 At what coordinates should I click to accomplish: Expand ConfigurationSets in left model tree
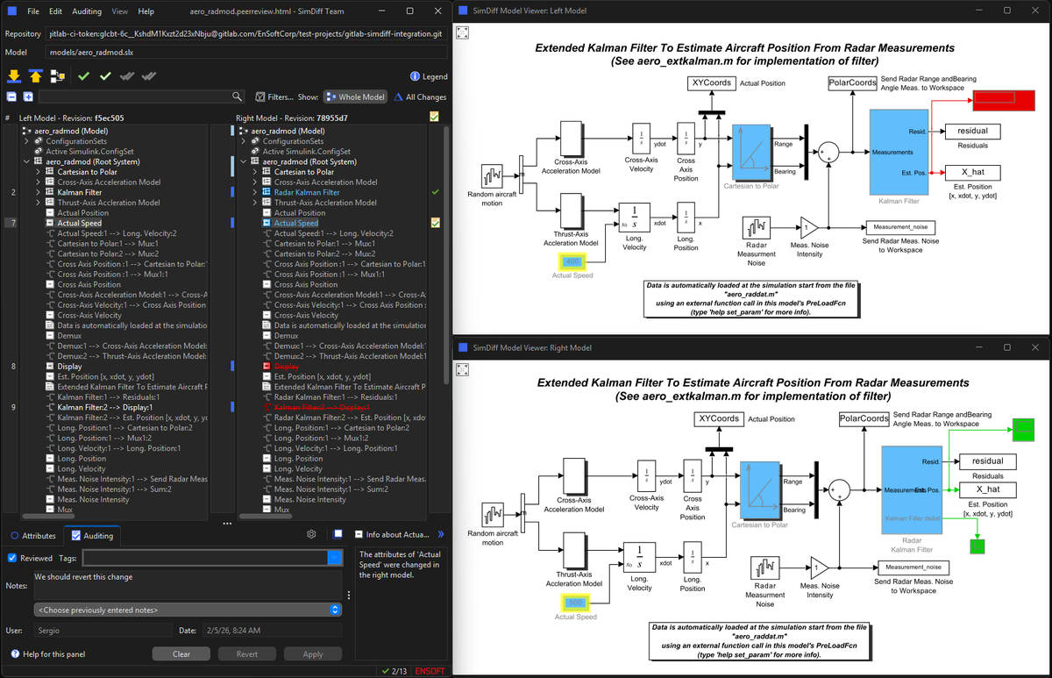click(26, 141)
